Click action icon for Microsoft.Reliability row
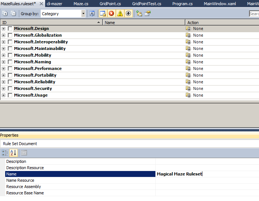Image resolution: width=259 pixels, height=201 pixels. point(188,82)
